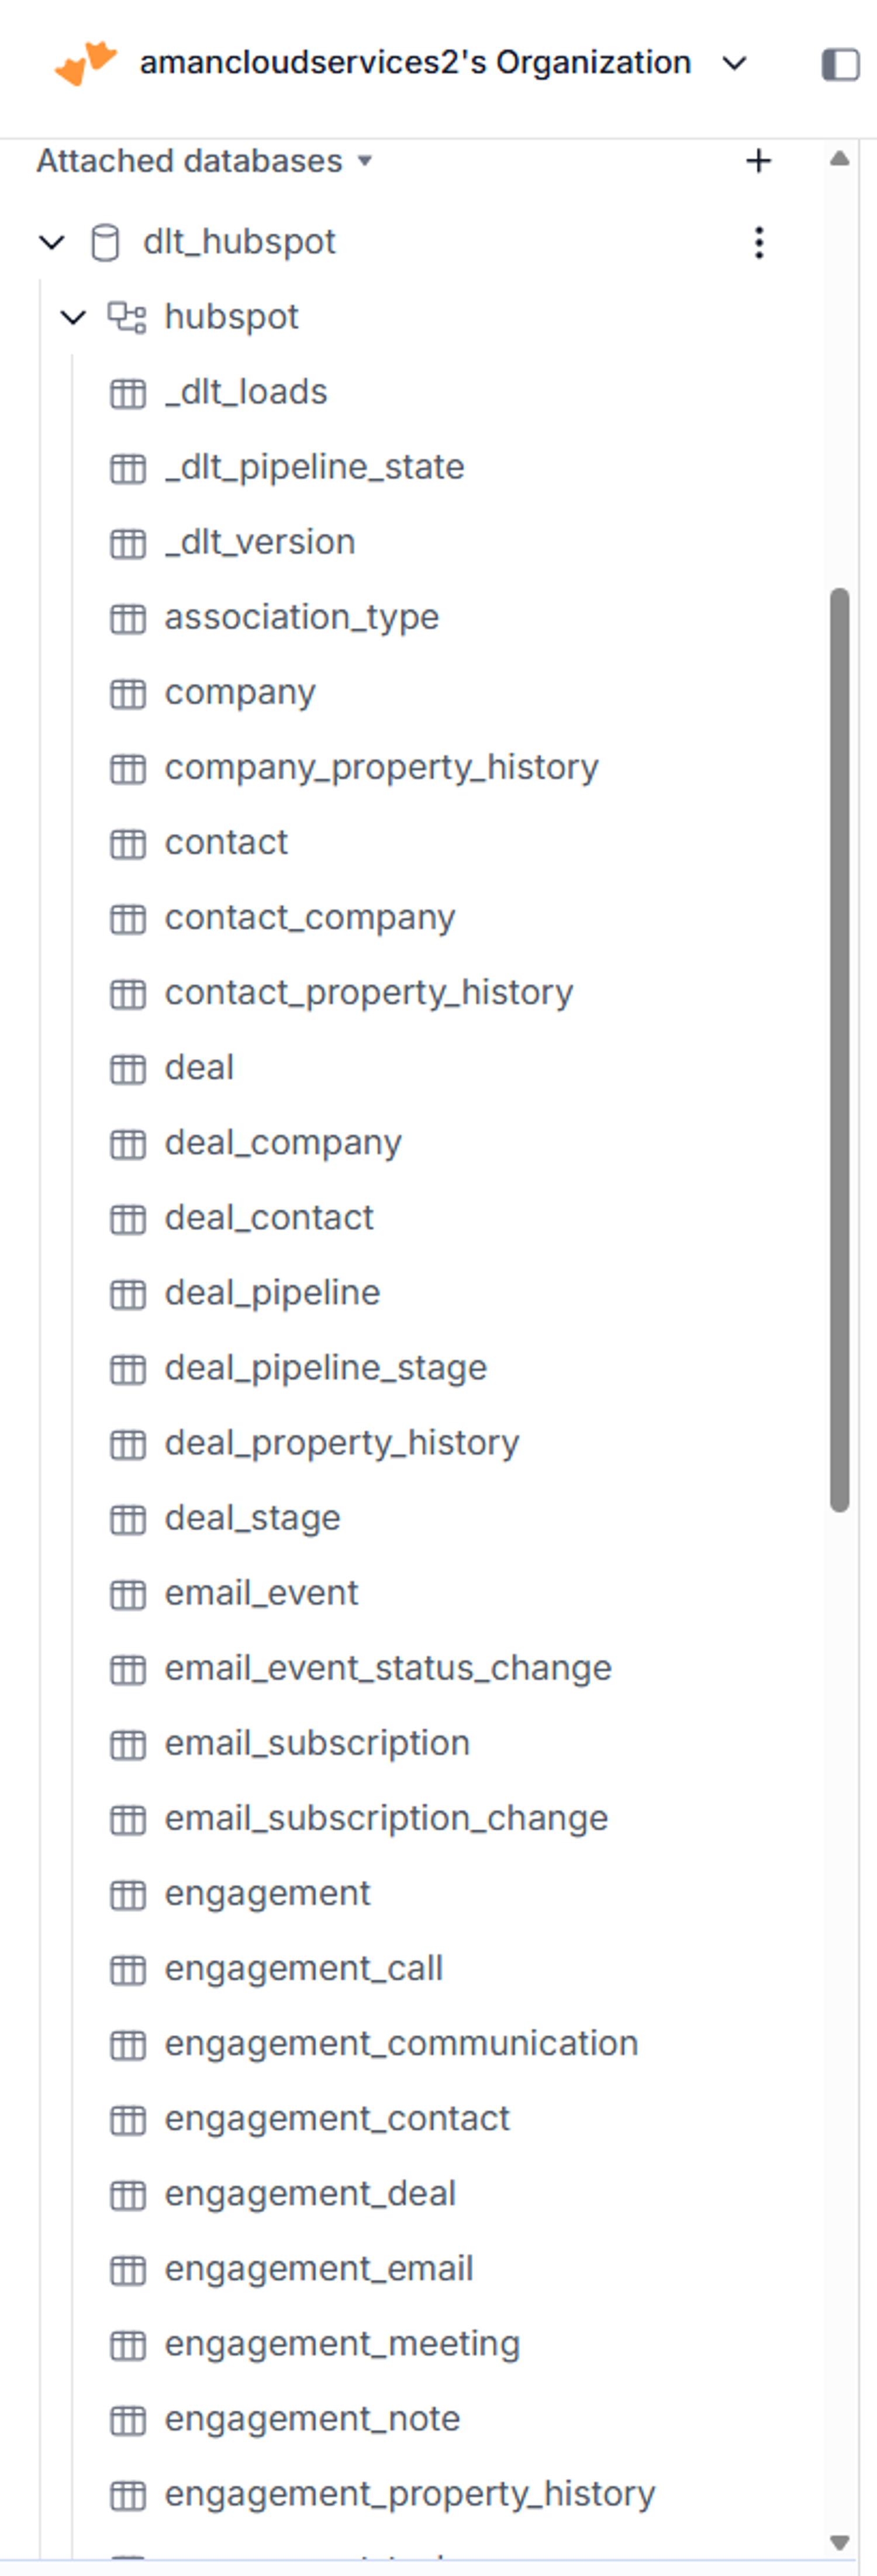Collapse the hubspot schema node
Image resolution: width=877 pixels, height=2576 pixels.
(73, 317)
